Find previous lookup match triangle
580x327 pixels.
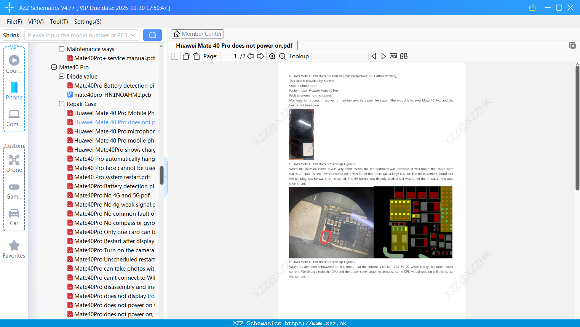point(374,56)
